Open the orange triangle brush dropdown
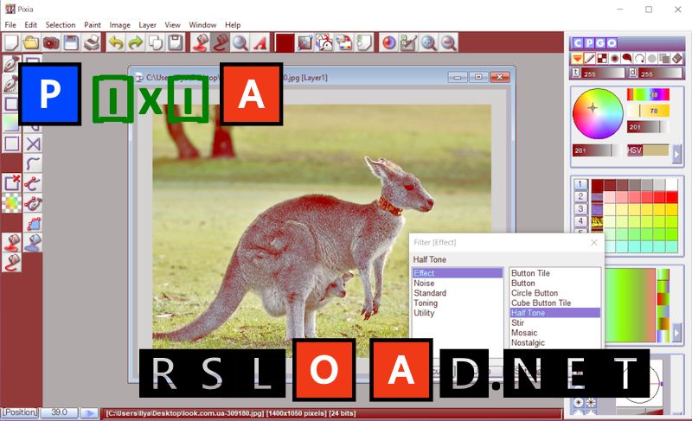692x421 pixels. pyautogui.click(x=577, y=58)
